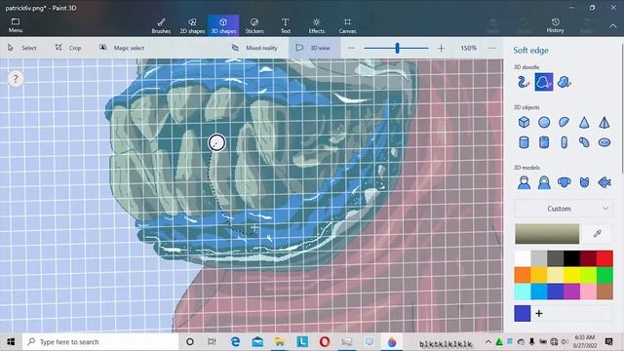Choose the white color swatch
This screenshot has width=624, height=351.
pyautogui.click(x=523, y=258)
